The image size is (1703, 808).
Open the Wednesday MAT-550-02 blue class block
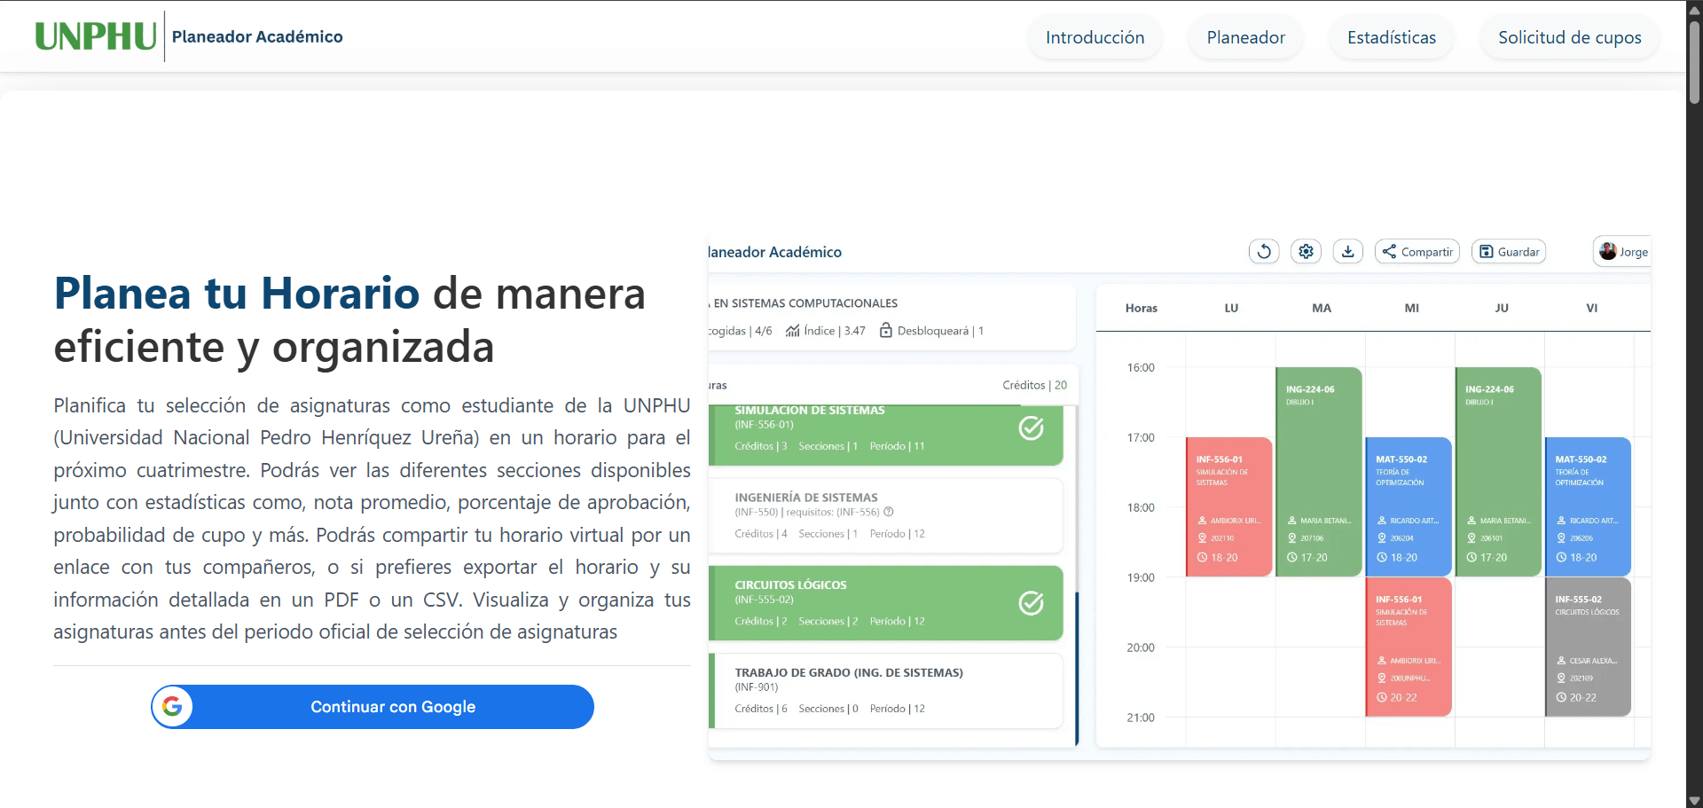(1409, 506)
